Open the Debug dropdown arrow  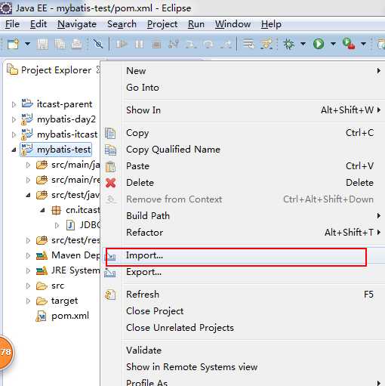303,44
